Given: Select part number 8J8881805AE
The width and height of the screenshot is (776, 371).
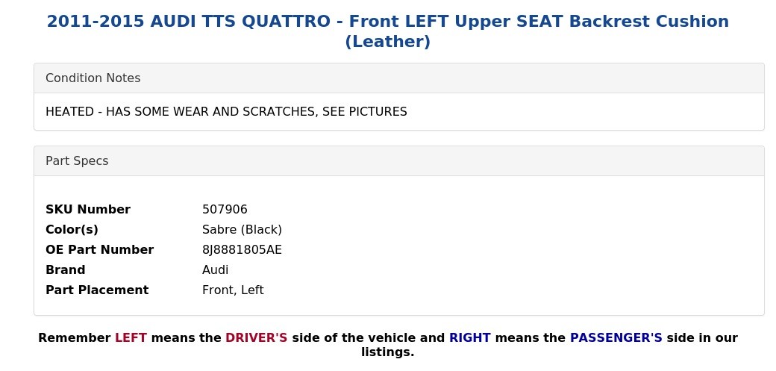Looking at the screenshot, I should click(242, 249).
